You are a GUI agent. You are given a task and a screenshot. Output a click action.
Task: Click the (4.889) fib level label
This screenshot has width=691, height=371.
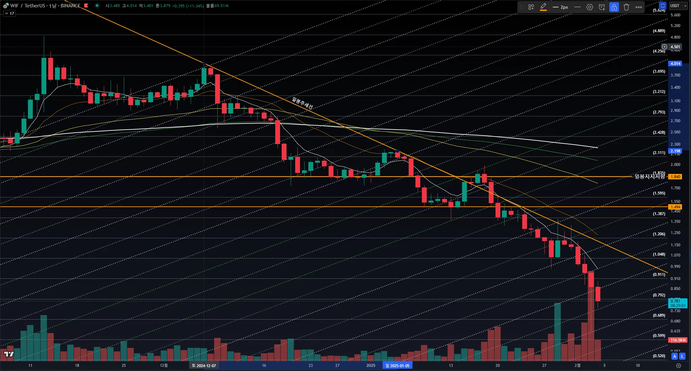tap(659, 31)
